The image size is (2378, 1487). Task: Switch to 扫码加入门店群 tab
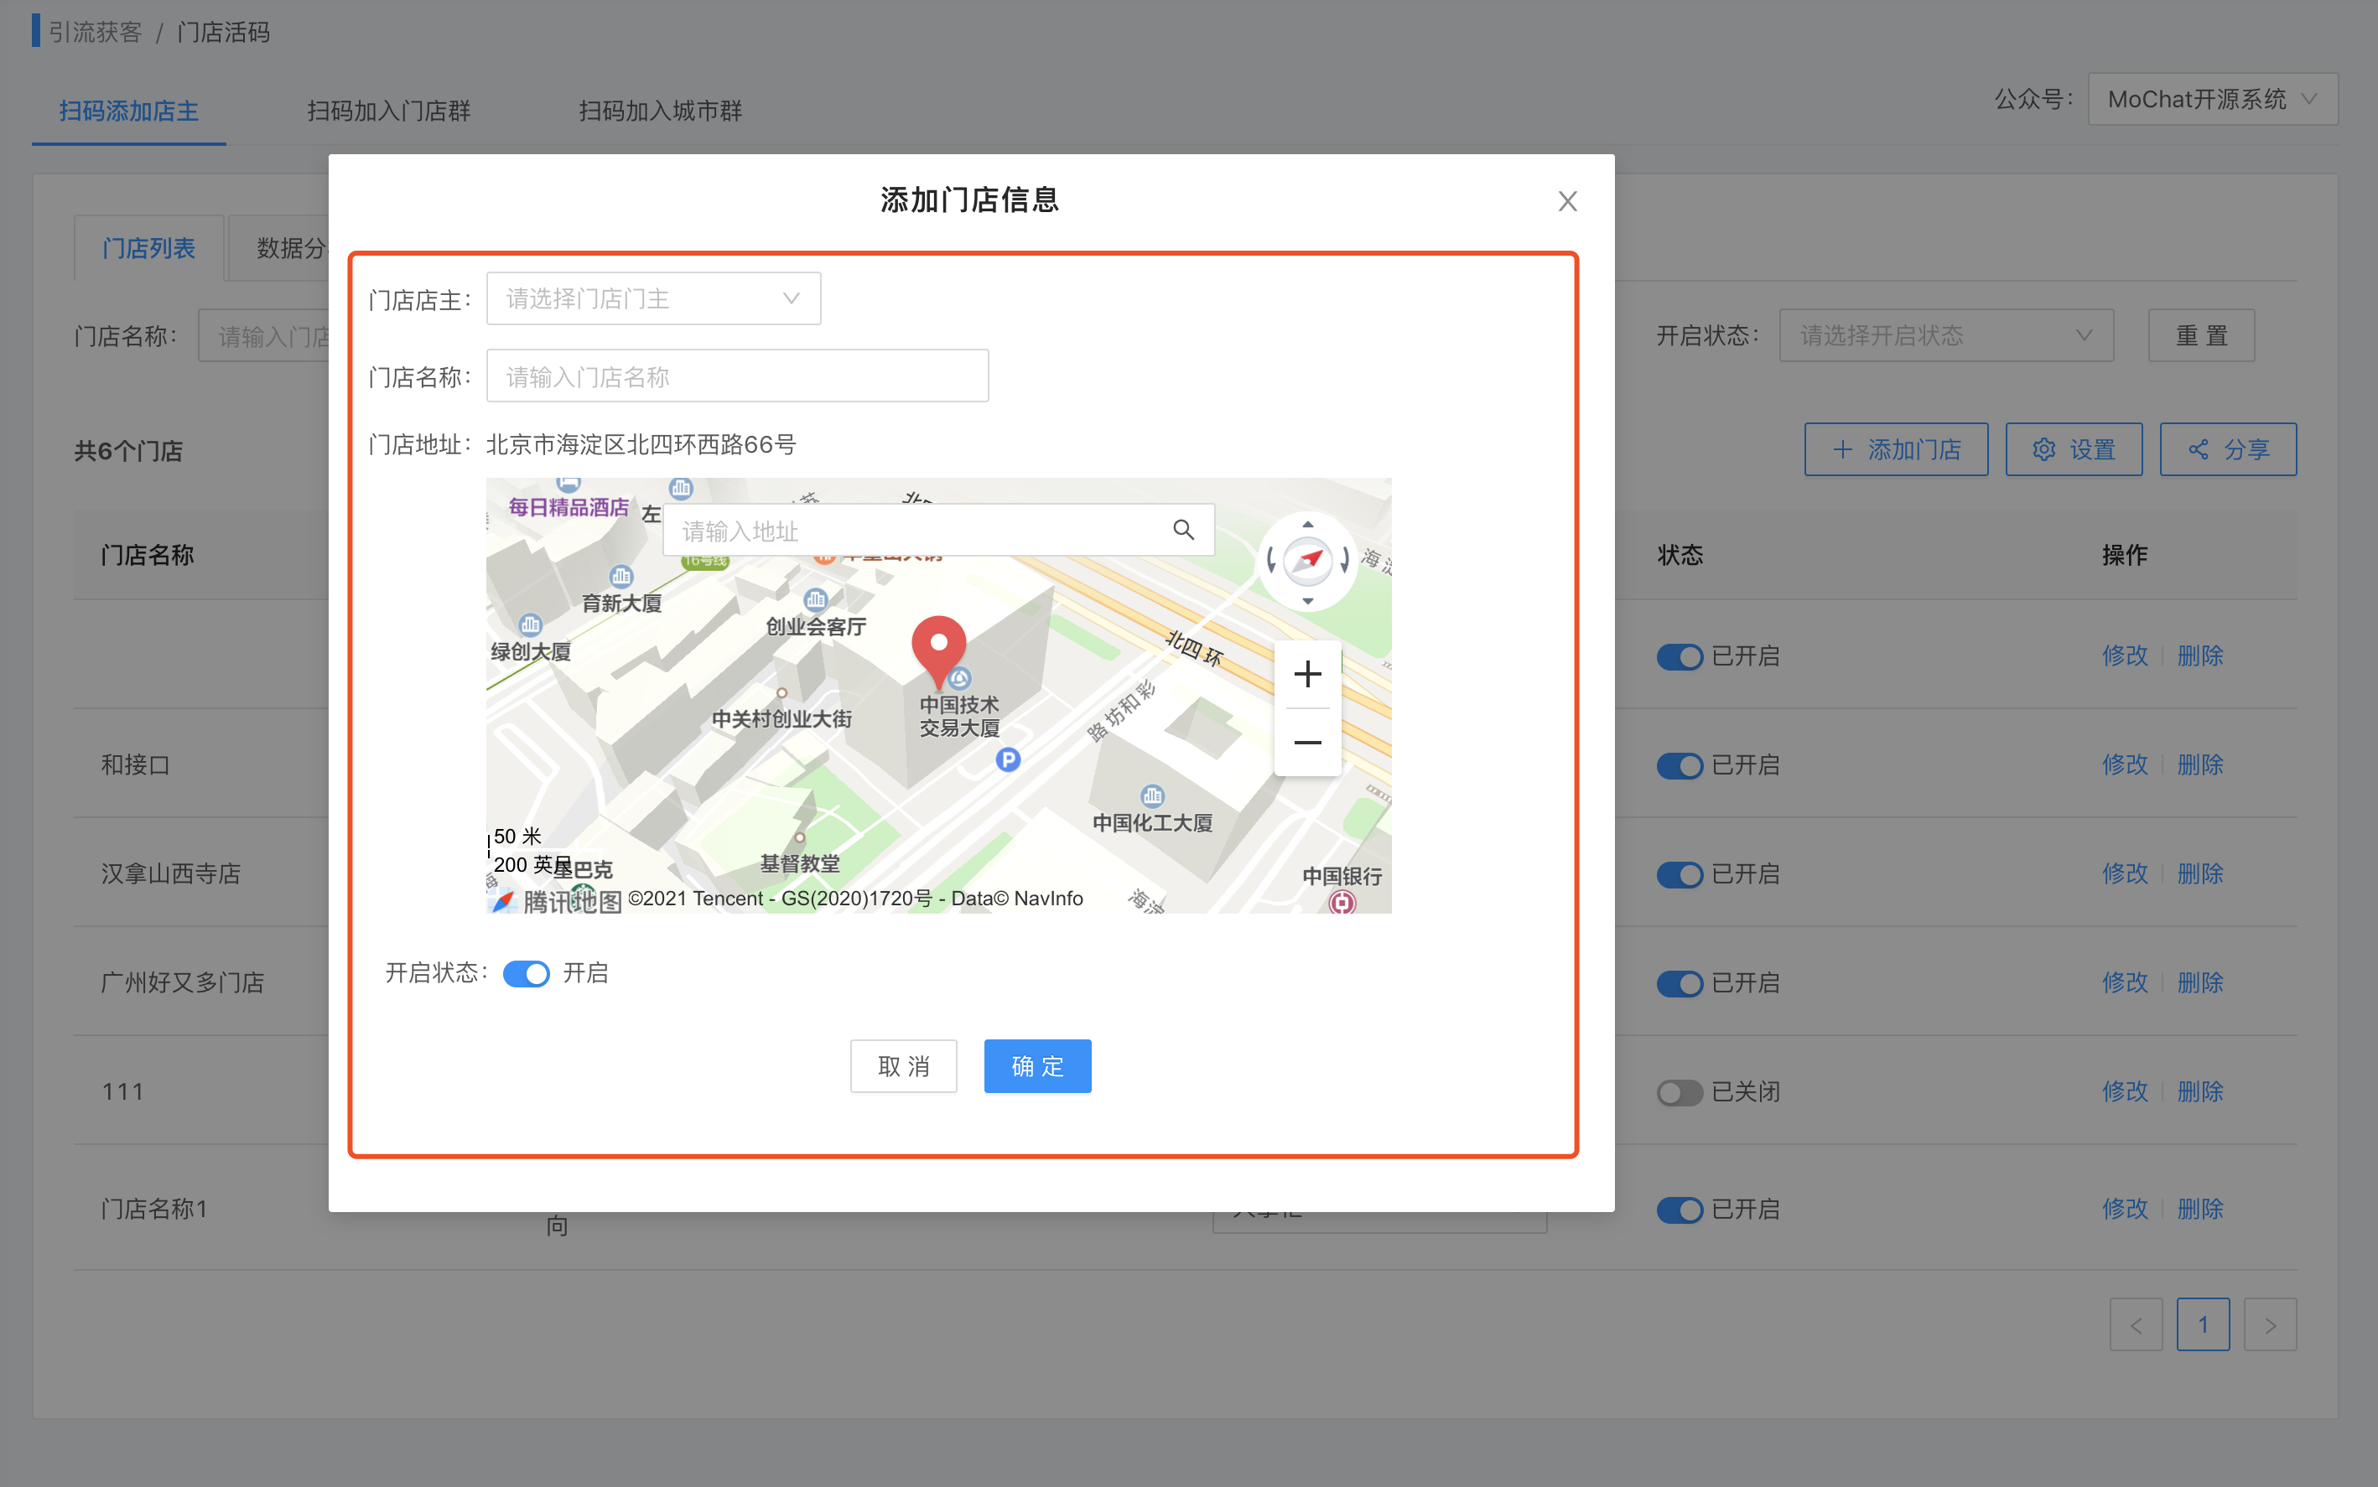(x=388, y=111)
